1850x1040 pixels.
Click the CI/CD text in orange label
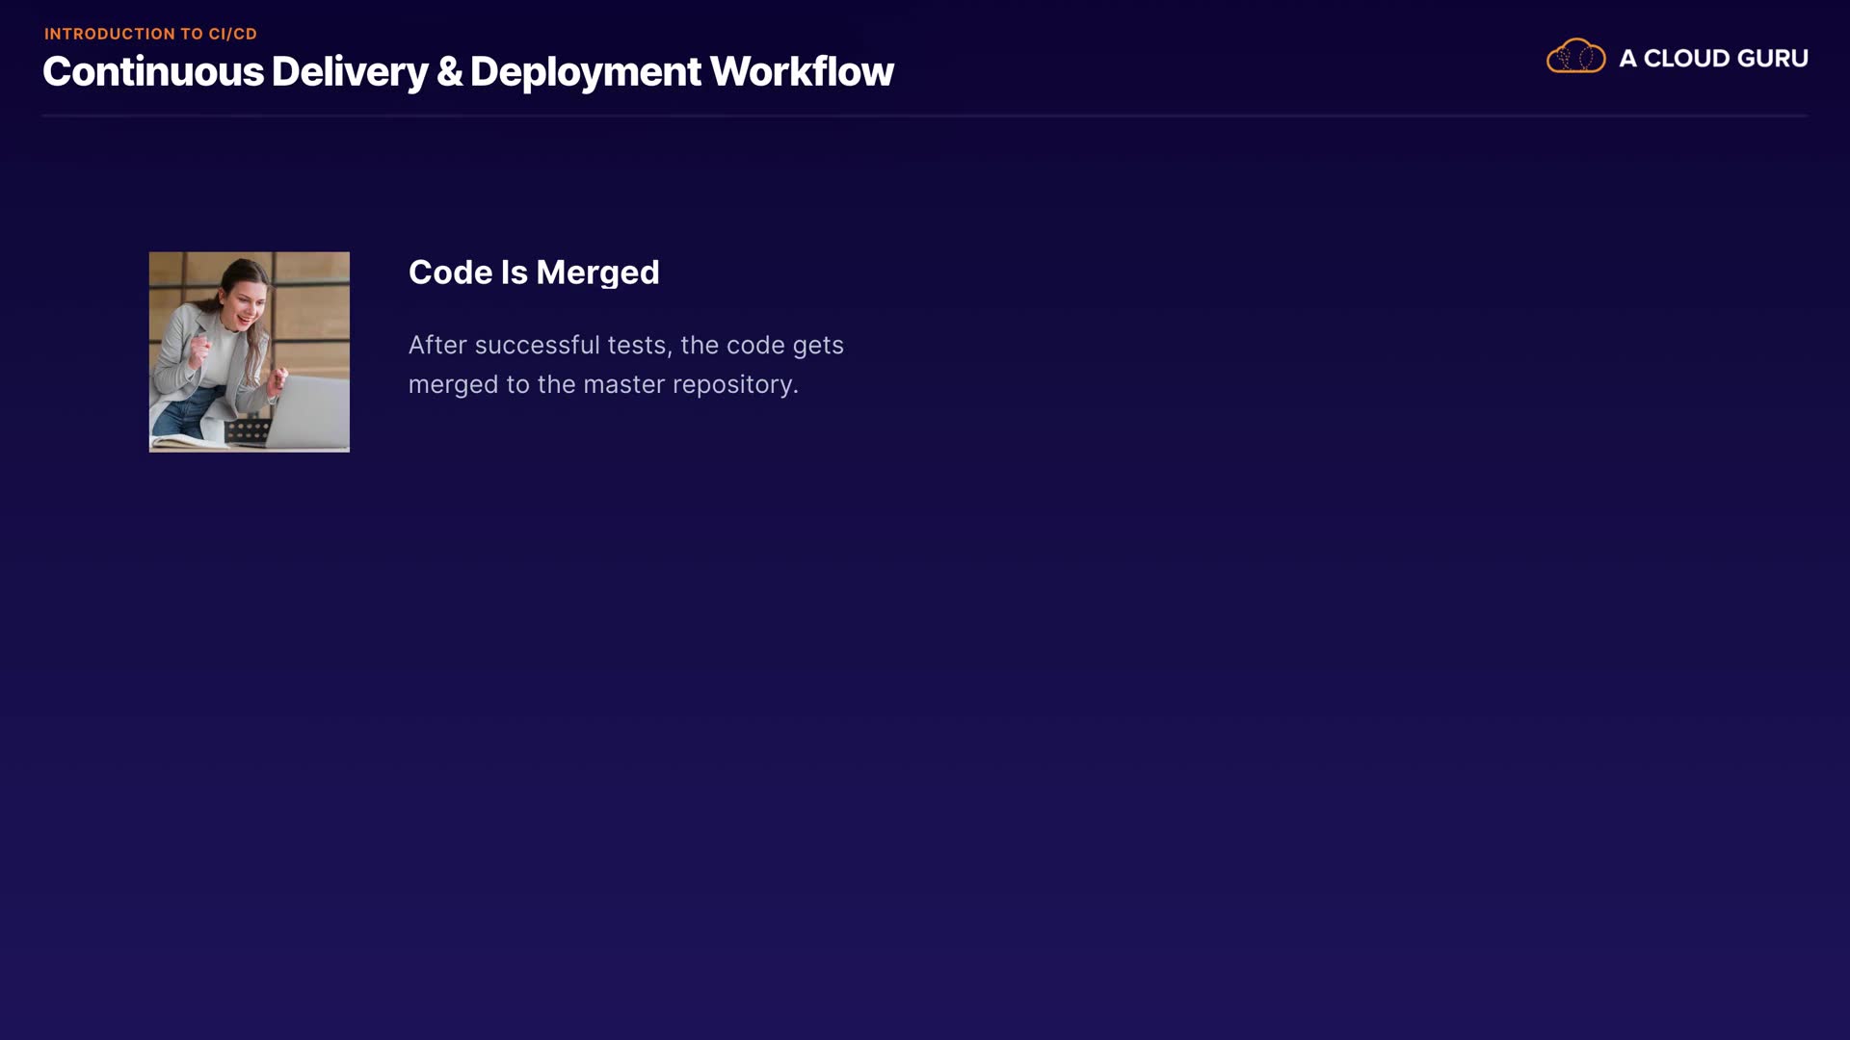pyautogui.click(x=232, y=34)
